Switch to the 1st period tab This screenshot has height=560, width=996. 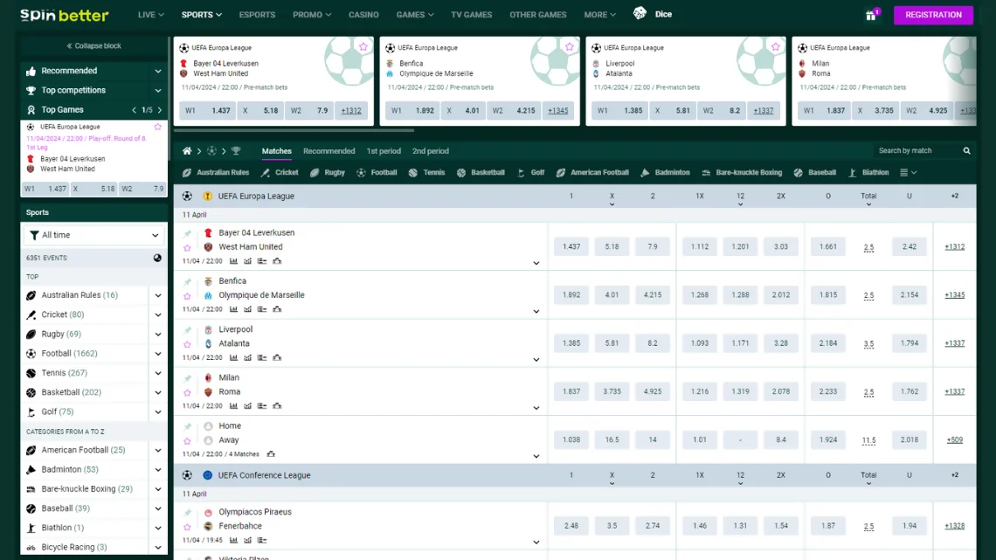384,151
